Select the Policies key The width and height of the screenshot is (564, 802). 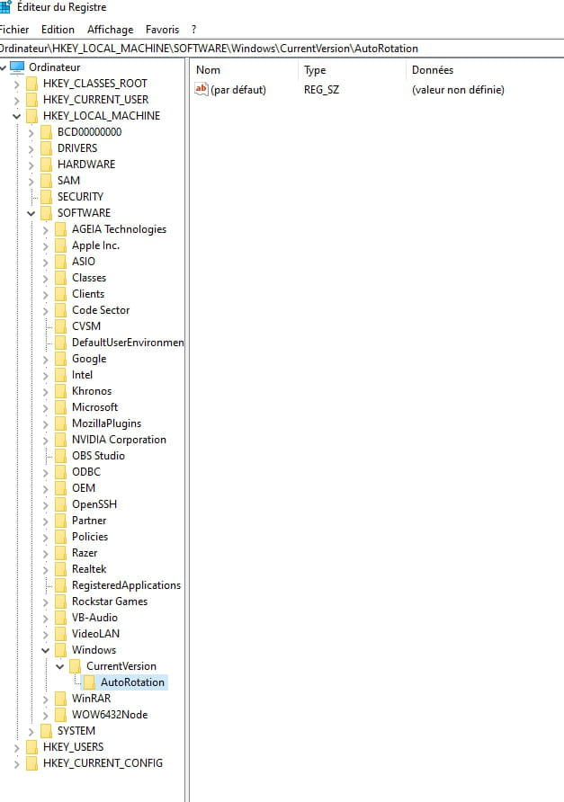(90, 537)
